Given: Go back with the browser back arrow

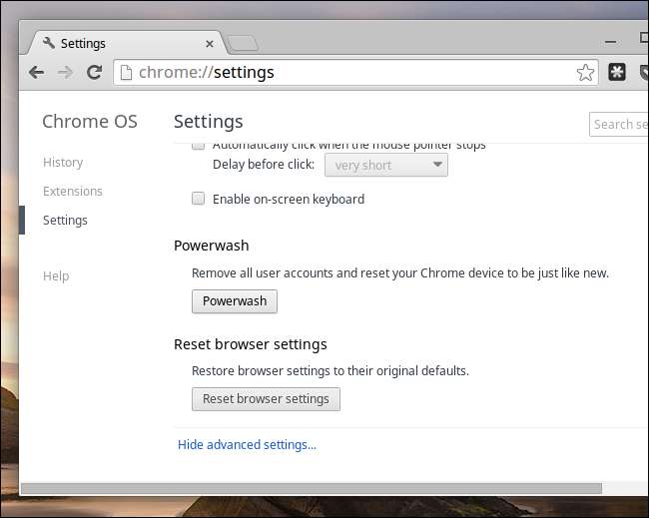Looking at the screenshot, I should 36,73.
